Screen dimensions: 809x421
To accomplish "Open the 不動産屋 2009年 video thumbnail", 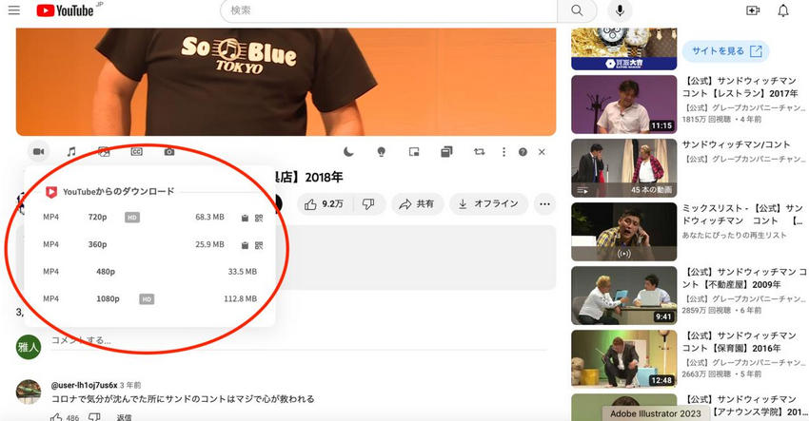I will (623, 296).
